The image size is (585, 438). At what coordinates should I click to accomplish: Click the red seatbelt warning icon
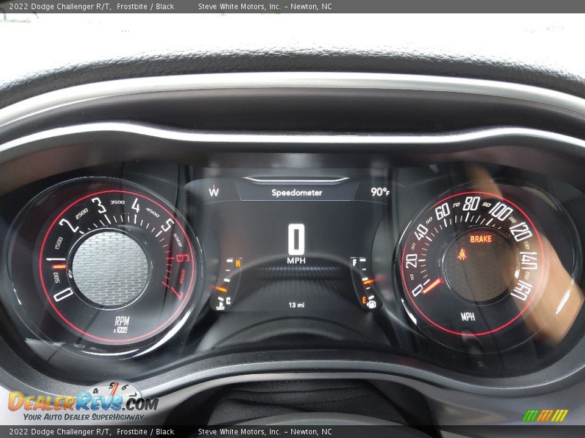click(x=463, y=254)
